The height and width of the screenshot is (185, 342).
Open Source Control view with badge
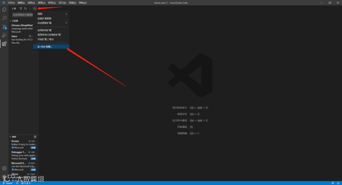click(x=4, y=27)
